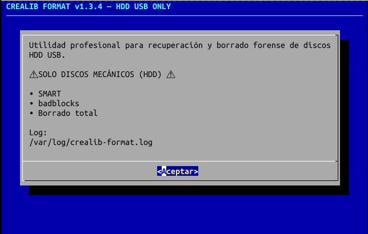Viewport: 368px width, 234px height.
Task: Click the Log: label
Action: (x=38, y=132)
